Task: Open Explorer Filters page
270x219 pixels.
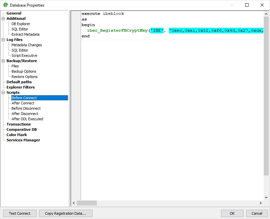Action: pyautogui.click(x=21, y=87)
